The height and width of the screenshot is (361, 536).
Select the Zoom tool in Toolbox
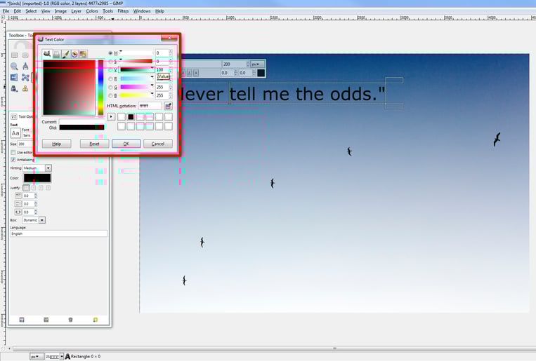click(14, 66)
